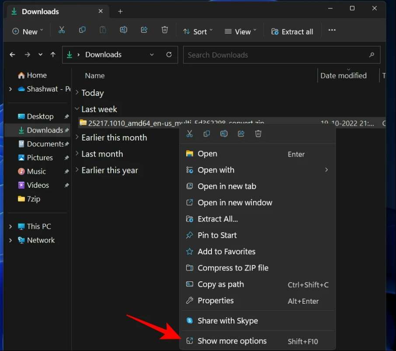Image resolution: width=396 pixels, height=351 pixels.
Task: Choose Share with Skype
Action: coord(257,321)
